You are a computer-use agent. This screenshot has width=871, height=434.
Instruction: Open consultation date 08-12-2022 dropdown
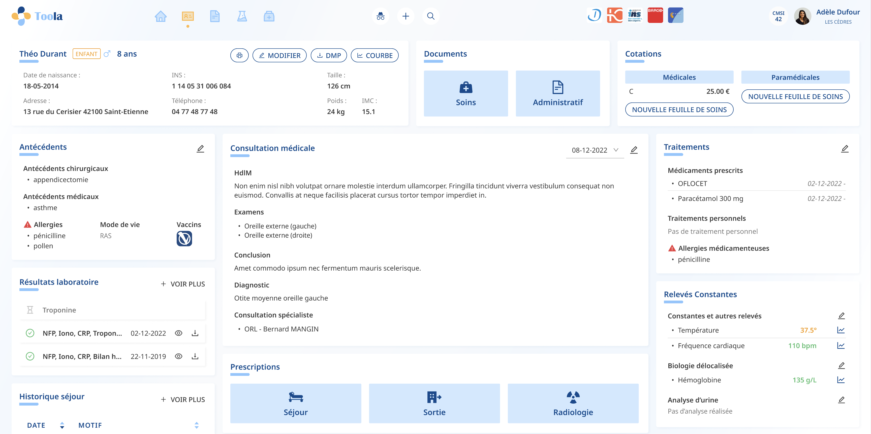coord(595,150)
